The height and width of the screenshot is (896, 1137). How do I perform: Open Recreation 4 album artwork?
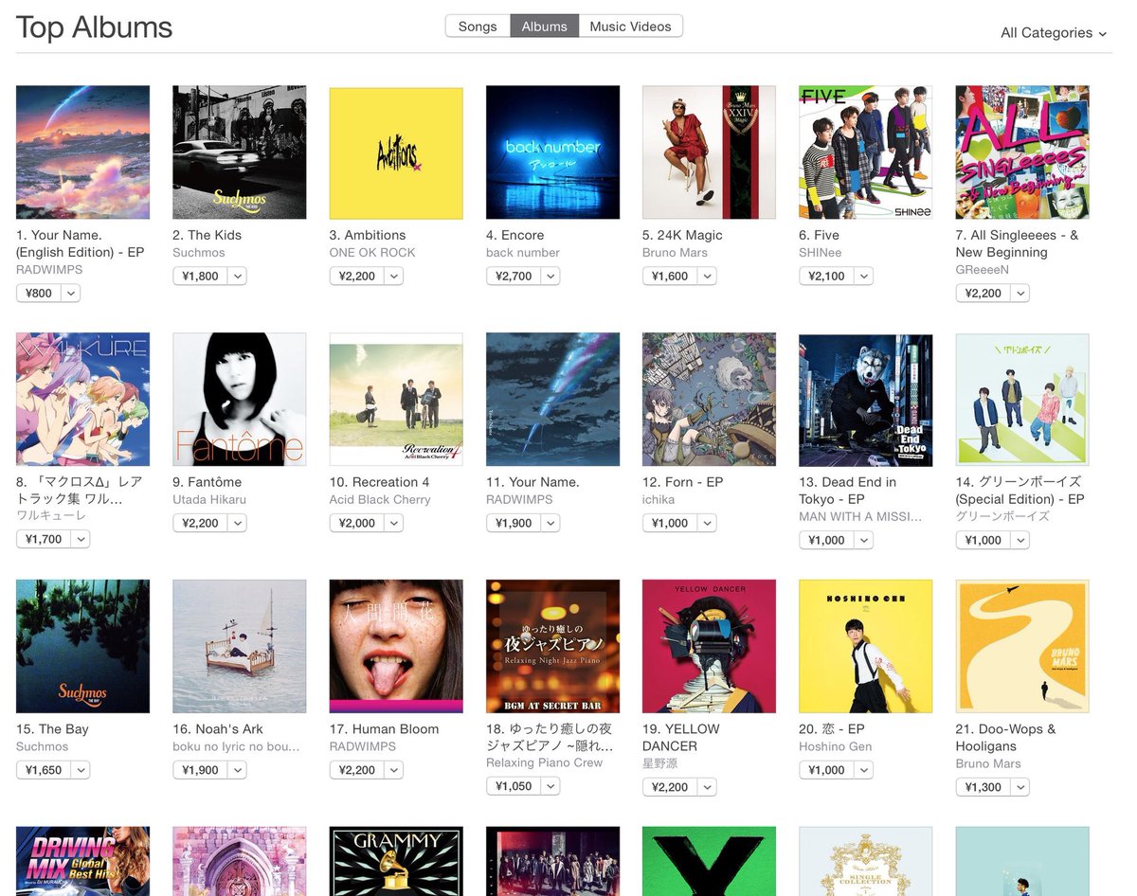point(396,400)
